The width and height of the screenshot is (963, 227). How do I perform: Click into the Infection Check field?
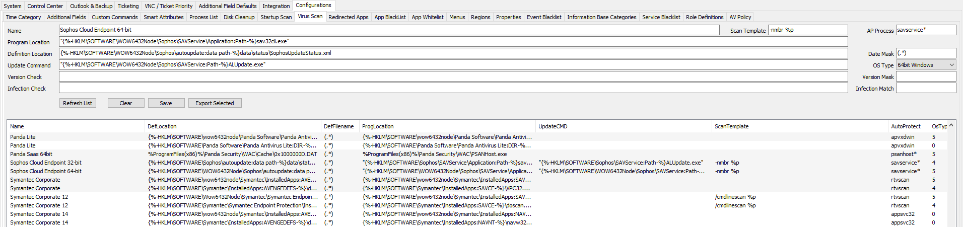click(453, 88)
